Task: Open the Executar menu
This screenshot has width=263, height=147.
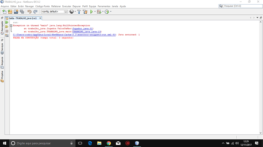Action: coord(67,6)
